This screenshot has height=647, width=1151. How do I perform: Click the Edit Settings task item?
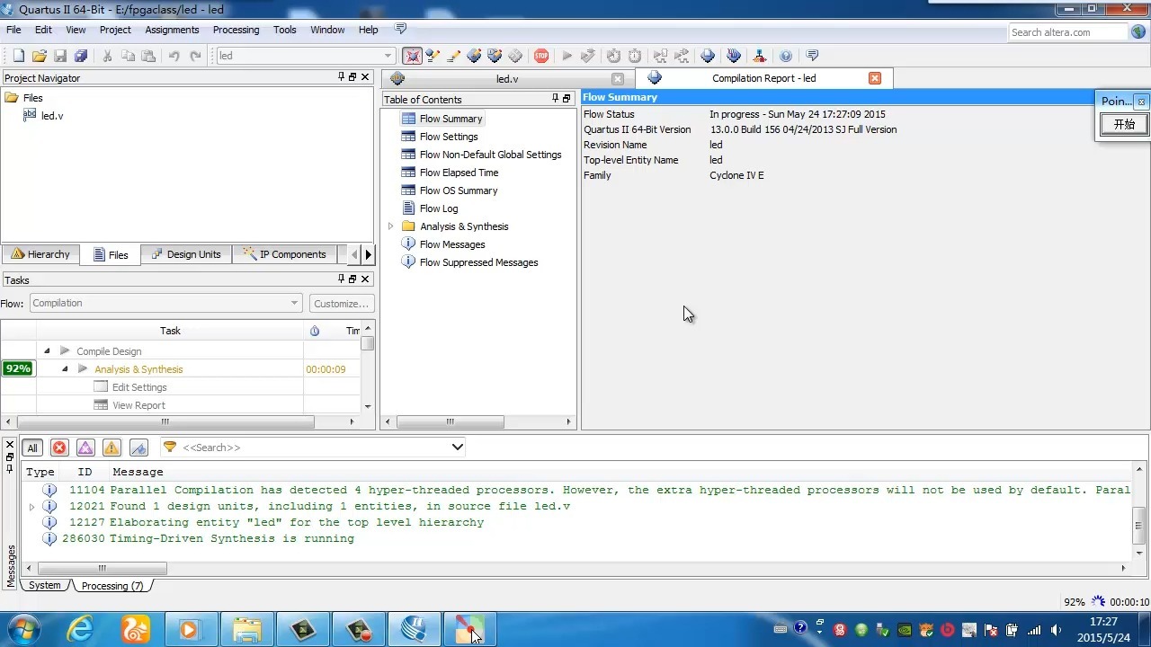139,387
